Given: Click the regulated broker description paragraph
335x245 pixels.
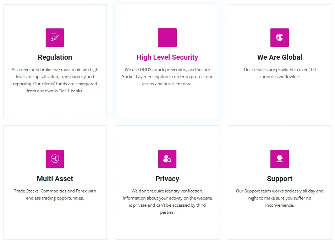Looking at the screenshot, I should tap(55, 80).
